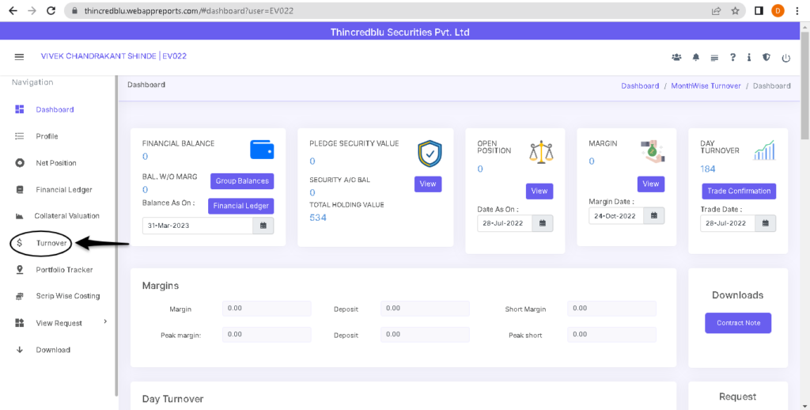The height and width of the screenshot is (410, 810).
Task: Click the Turnover dollar icon
Action: pyautogui.click(x=20, y=242)
